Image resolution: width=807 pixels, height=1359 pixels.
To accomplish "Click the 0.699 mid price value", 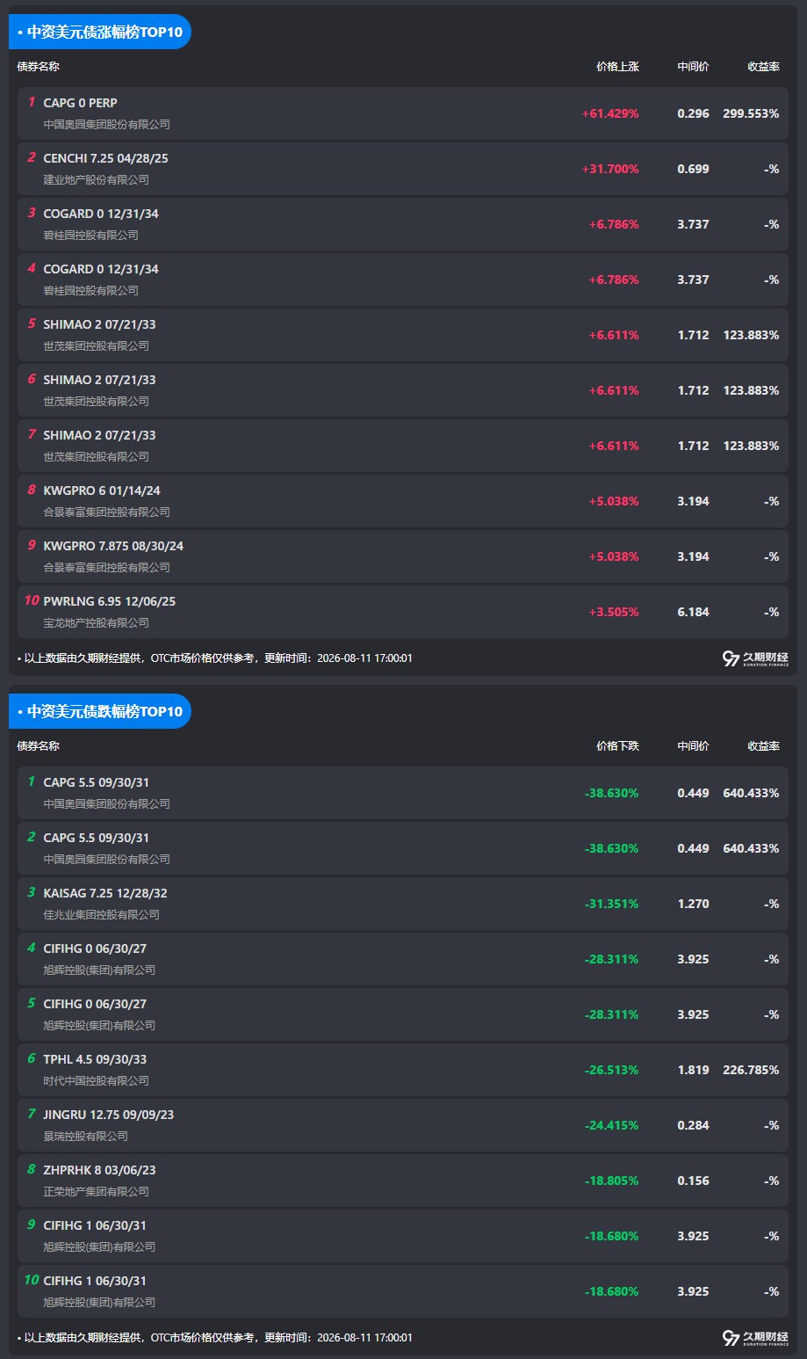I will (693, 169).
